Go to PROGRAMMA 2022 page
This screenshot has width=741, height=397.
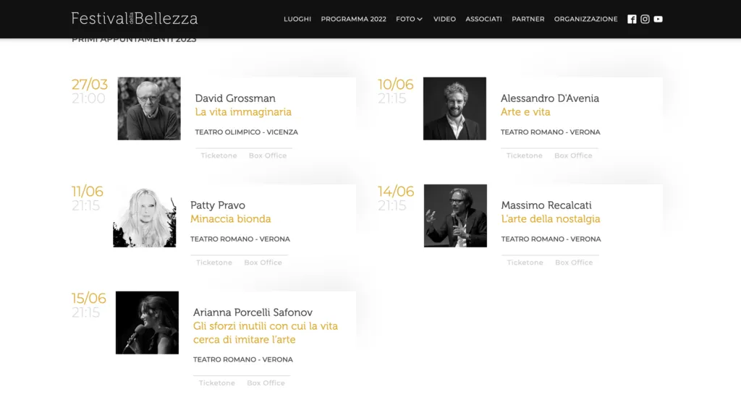coord(353,20)
